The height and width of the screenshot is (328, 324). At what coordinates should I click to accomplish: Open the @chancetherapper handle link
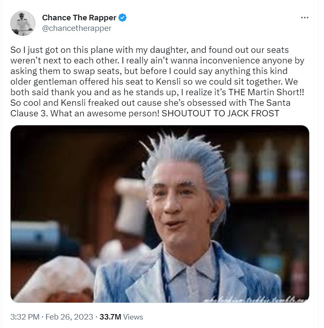coord(77,28)
